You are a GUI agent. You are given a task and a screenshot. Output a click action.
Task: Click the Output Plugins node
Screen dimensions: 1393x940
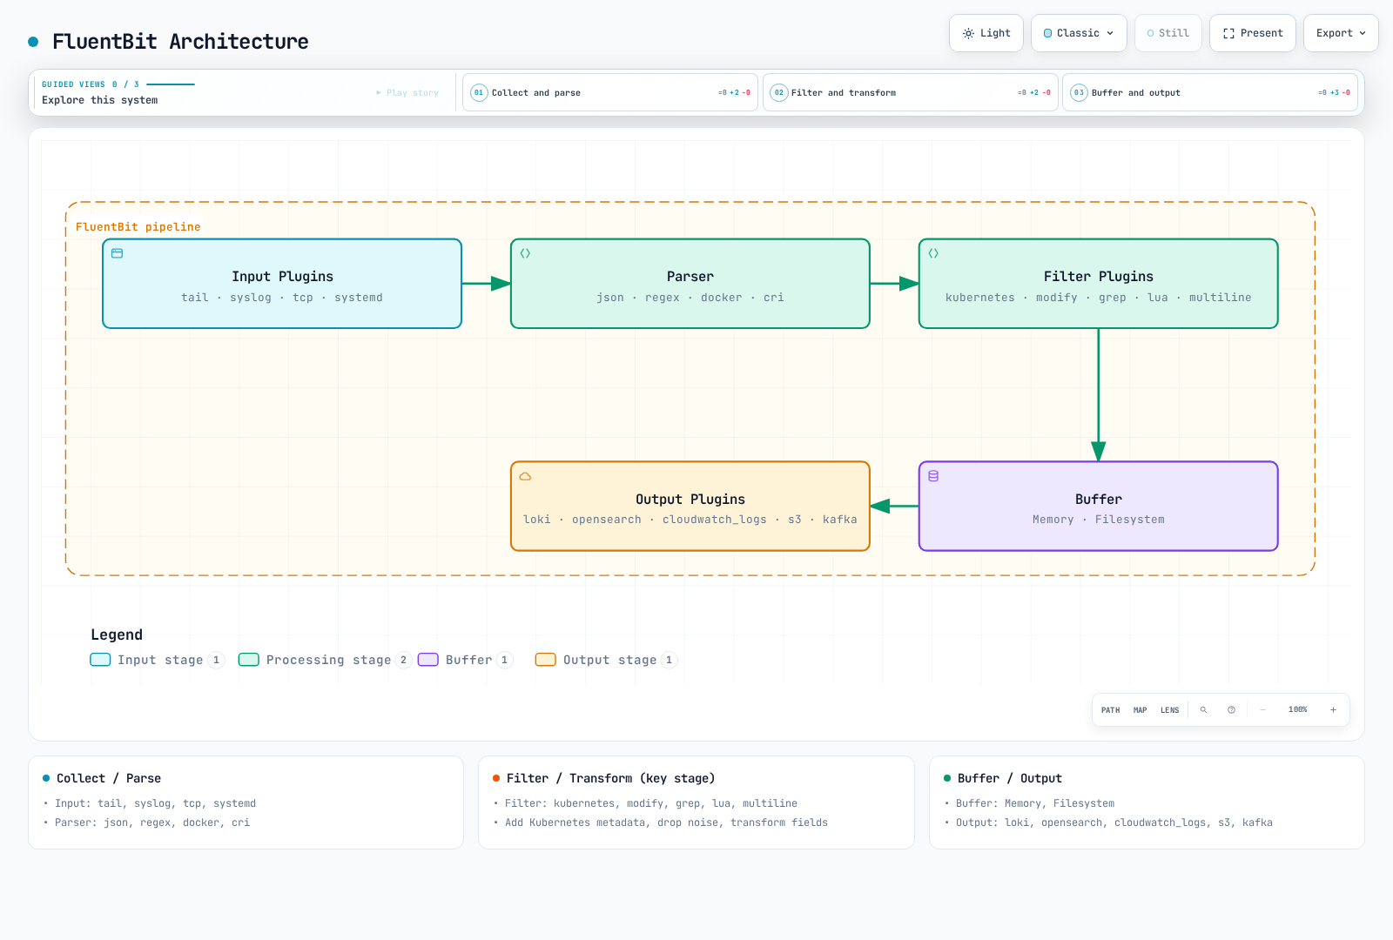[690, 507]
